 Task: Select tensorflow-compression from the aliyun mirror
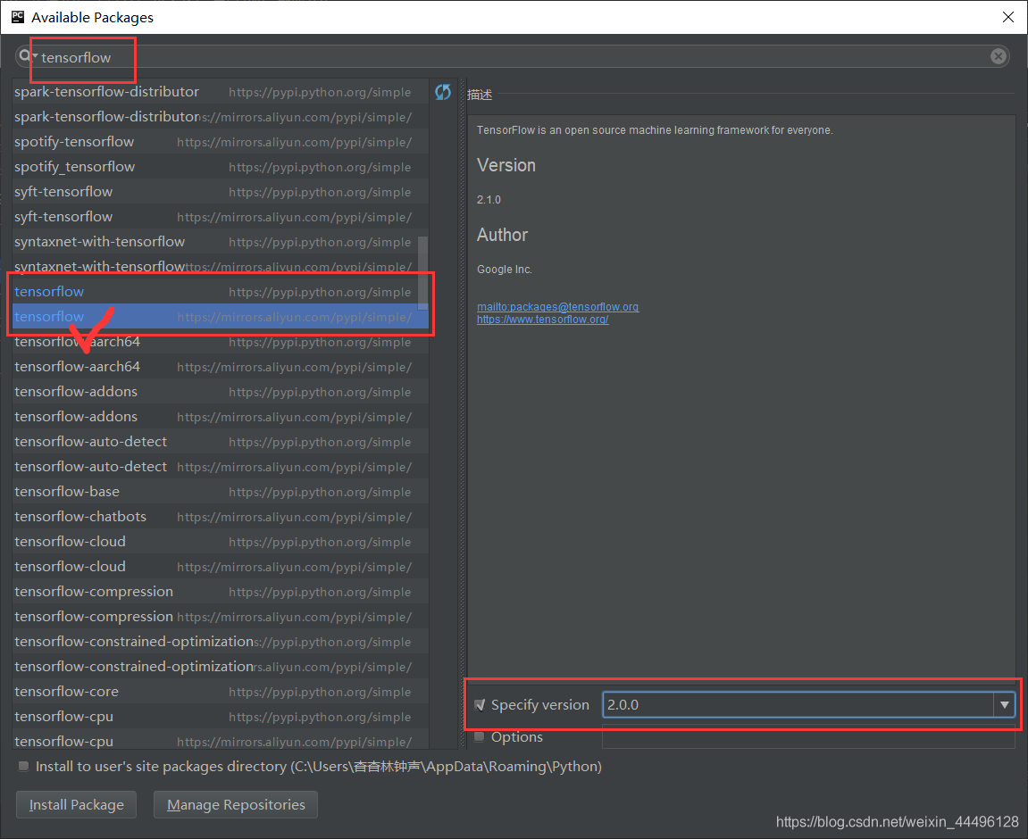(221, 617)
